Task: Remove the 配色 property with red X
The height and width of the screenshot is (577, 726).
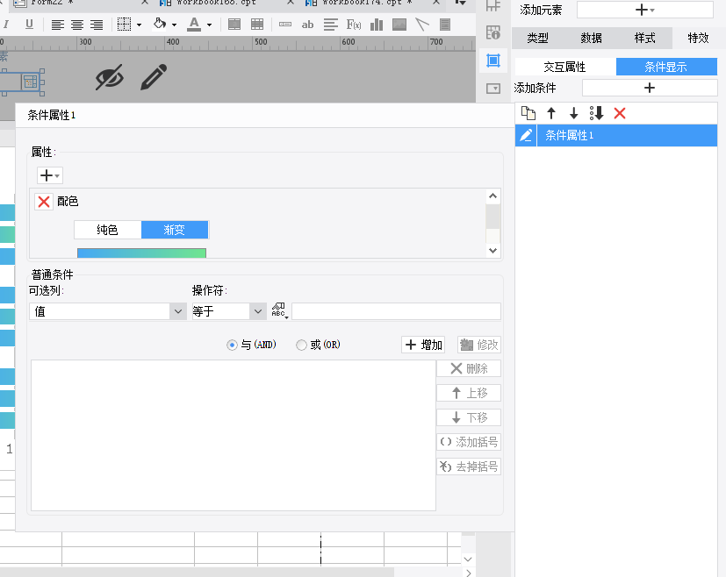Action: point(44,202)
